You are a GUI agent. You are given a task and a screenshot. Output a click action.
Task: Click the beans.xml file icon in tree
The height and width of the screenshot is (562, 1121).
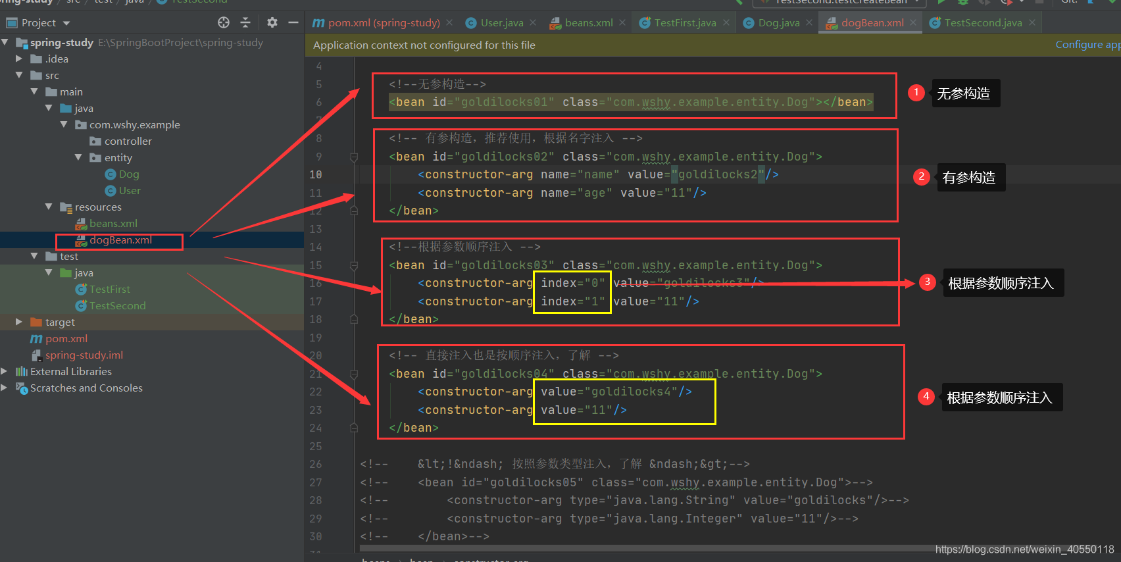pos(81,224)
